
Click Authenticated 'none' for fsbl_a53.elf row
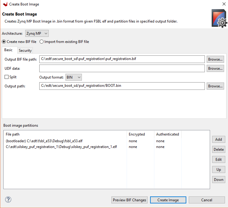click(x=160, y=141)
